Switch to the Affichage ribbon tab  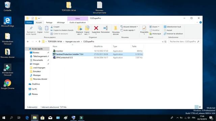point(61,23)
